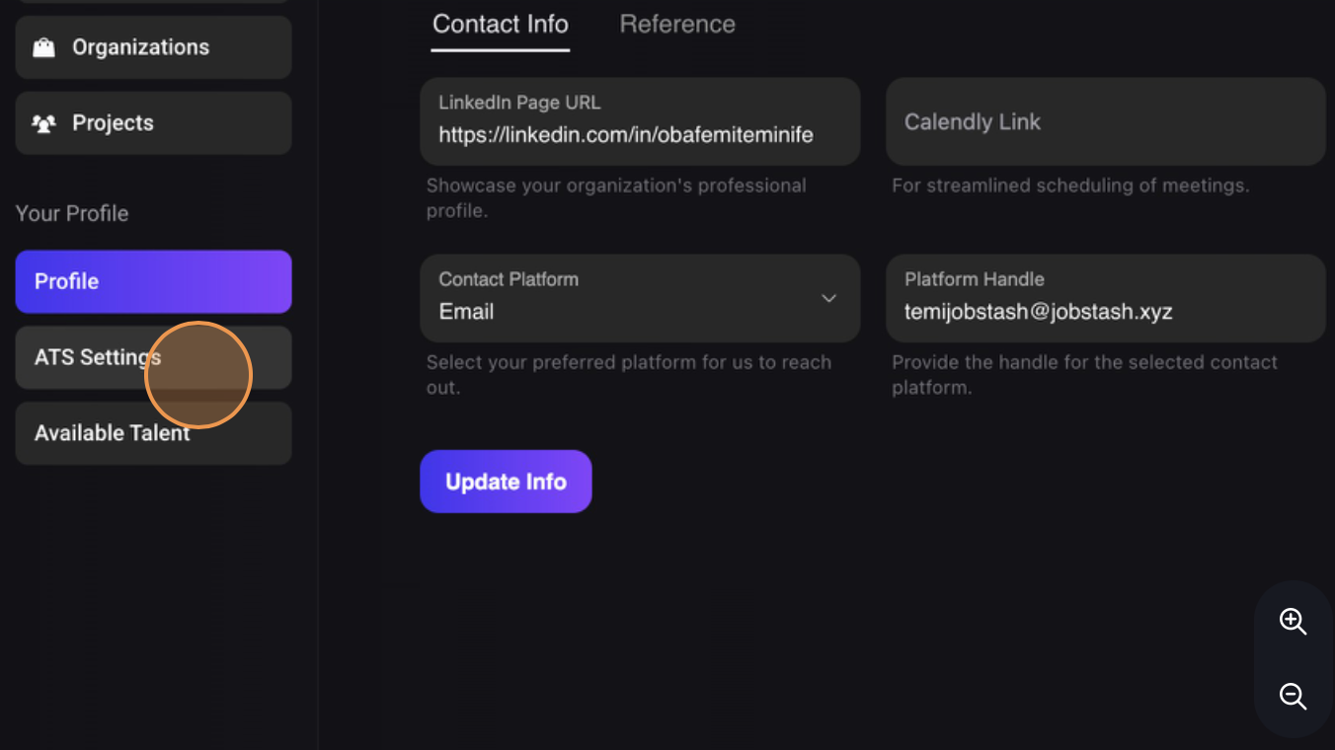1335x750 pixels.
Task: Click the Your Profile section heading
Action: coord(72,213)
